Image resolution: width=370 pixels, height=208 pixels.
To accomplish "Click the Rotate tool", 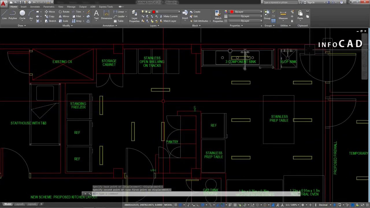I will click(x=64, y=12).
